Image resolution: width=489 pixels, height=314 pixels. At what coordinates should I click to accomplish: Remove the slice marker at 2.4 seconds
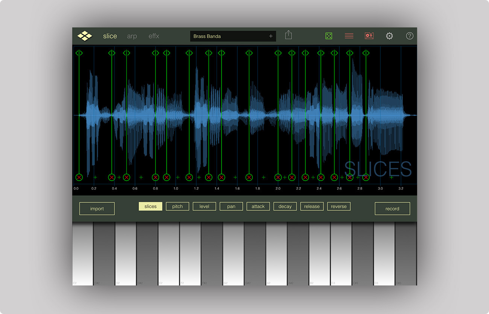click(320, 177)
